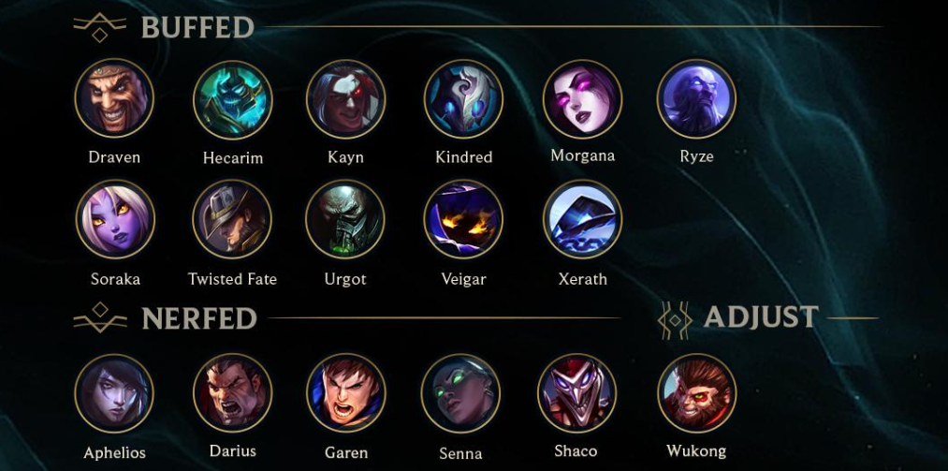Open the Kayn portrait
Image resolution: width=948 pixels, height=471 pixels.
(346, 98)
